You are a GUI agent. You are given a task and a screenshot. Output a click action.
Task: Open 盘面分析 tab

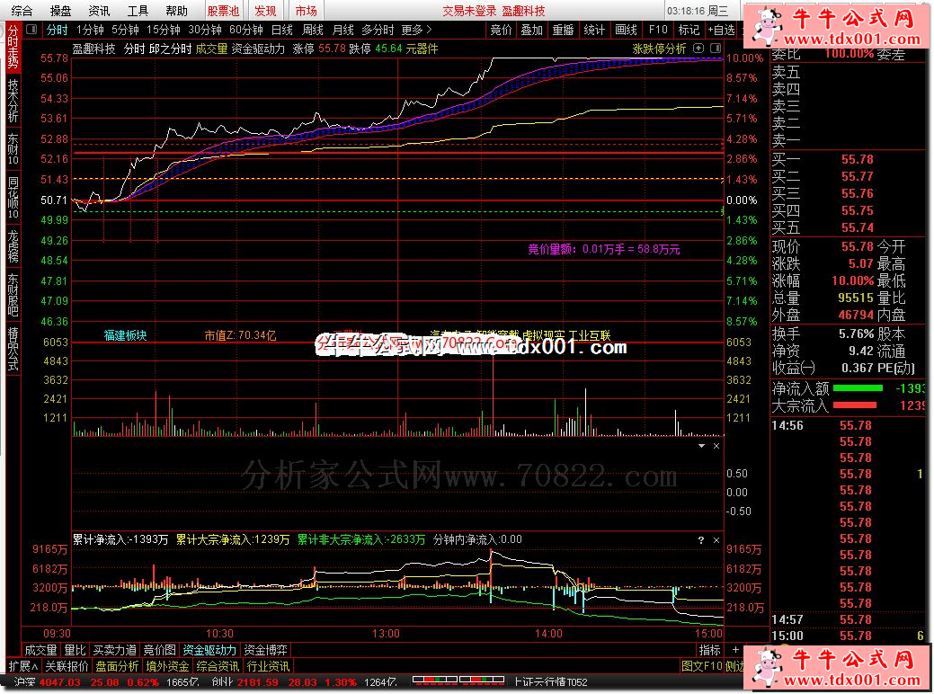pos(117,666)
